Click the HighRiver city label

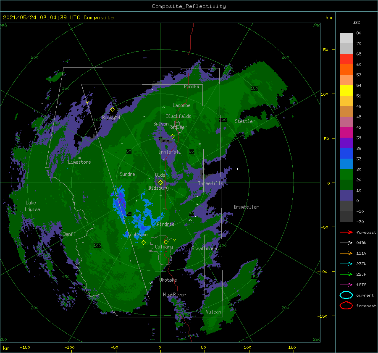click(174, 295)
